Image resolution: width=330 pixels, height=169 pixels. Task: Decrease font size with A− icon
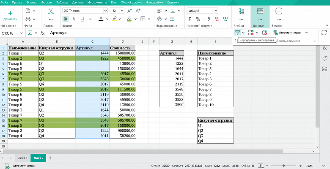[130, 11]
